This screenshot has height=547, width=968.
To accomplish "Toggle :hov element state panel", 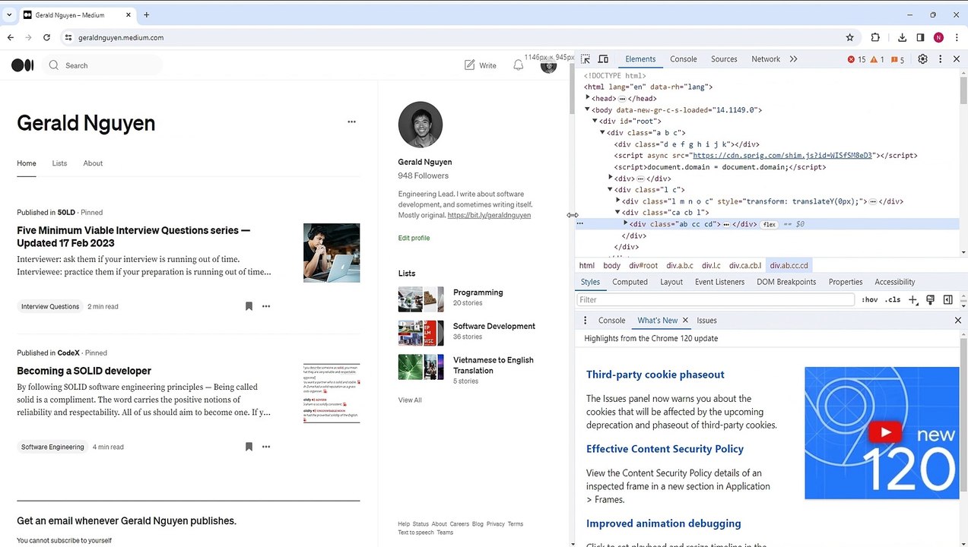I will pos(870,300).
